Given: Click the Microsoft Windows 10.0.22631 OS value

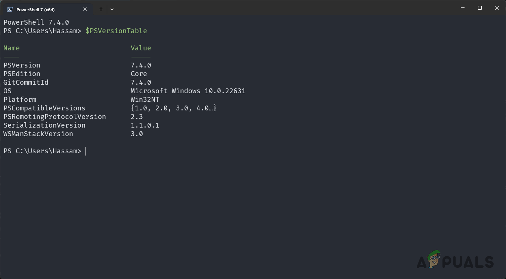Looking at the screenshot, I should [188, 91].
